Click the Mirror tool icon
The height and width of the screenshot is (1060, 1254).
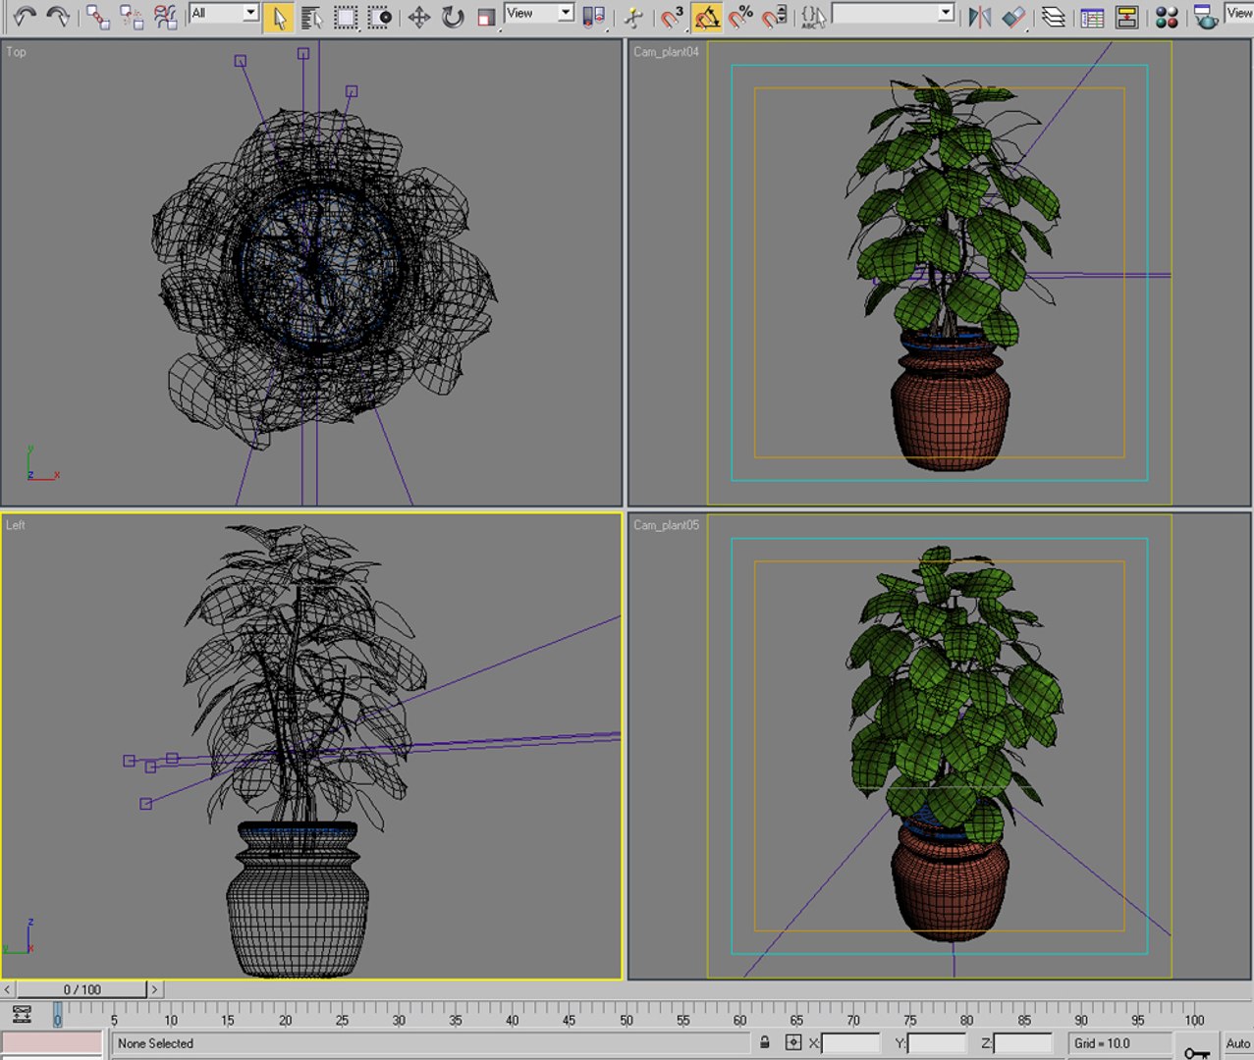pos(979,17)
